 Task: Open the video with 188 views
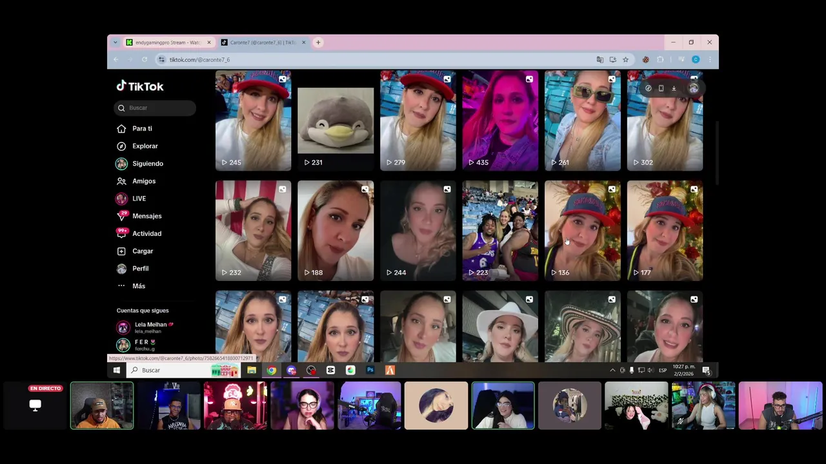click(336, 231)
